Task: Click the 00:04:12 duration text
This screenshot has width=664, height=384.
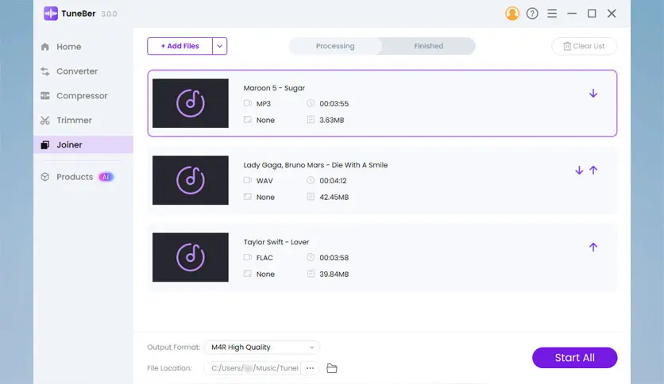Action: (333, 181)
